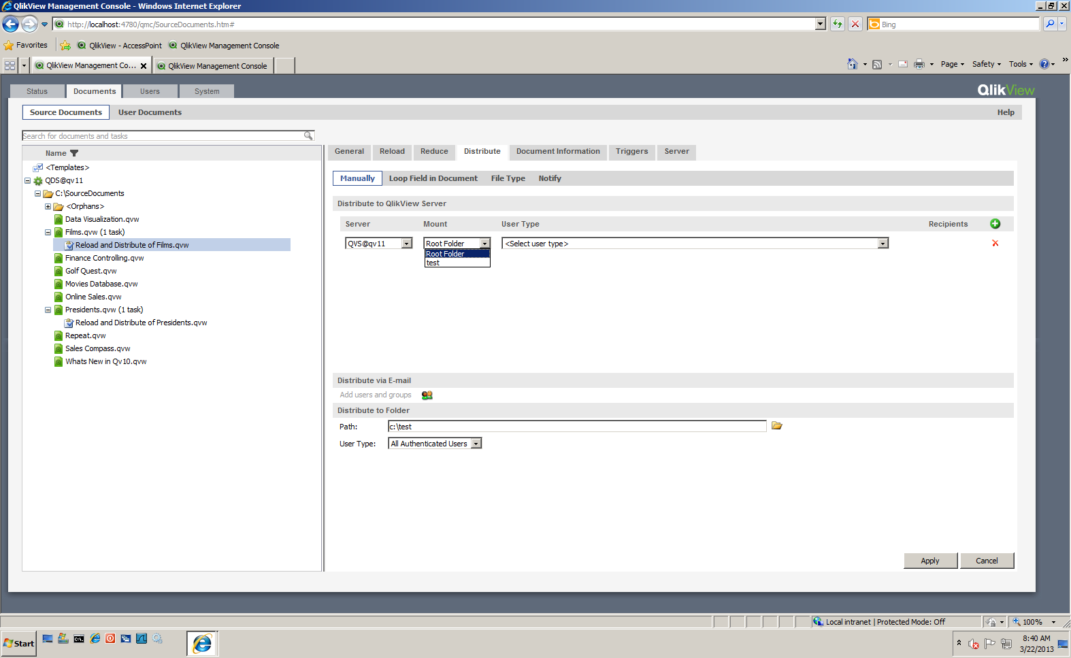Switch to the File Type sub-tab
The width and height of the screenshot is (1071, 658).
pos(508,178)
